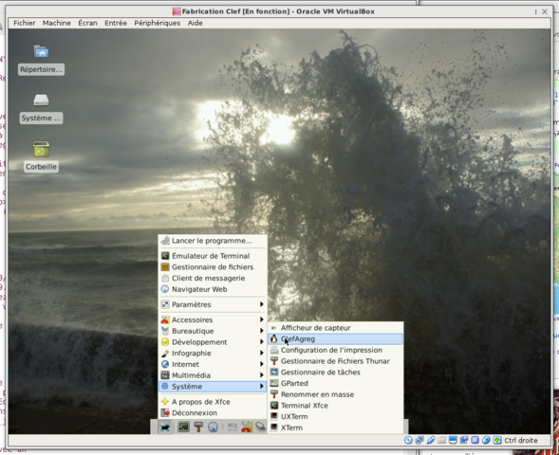Open Configuration de l'impression entry
This screenshot has width=559, height=455.
[335, 350]
